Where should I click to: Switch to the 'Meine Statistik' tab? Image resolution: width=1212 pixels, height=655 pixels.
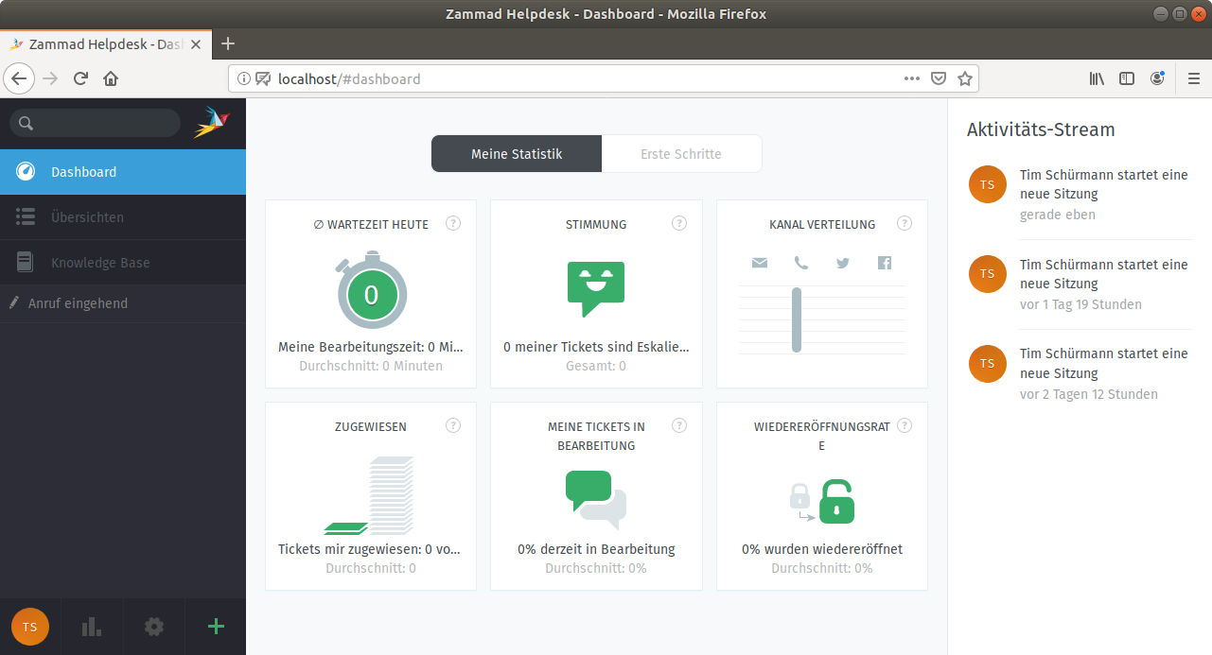click(517, 154)
